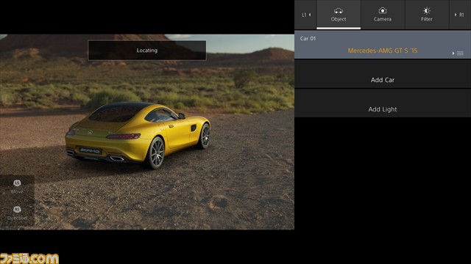Go to previous tab with L1 arrow
This screenshot has height=264, width=471.
tap(306, 15)
